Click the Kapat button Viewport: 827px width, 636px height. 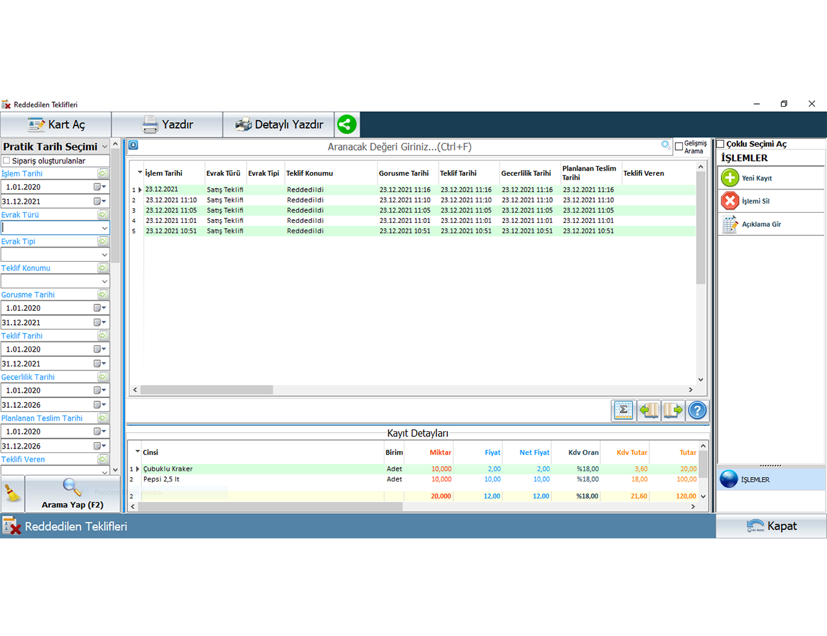tap(771, 526)
